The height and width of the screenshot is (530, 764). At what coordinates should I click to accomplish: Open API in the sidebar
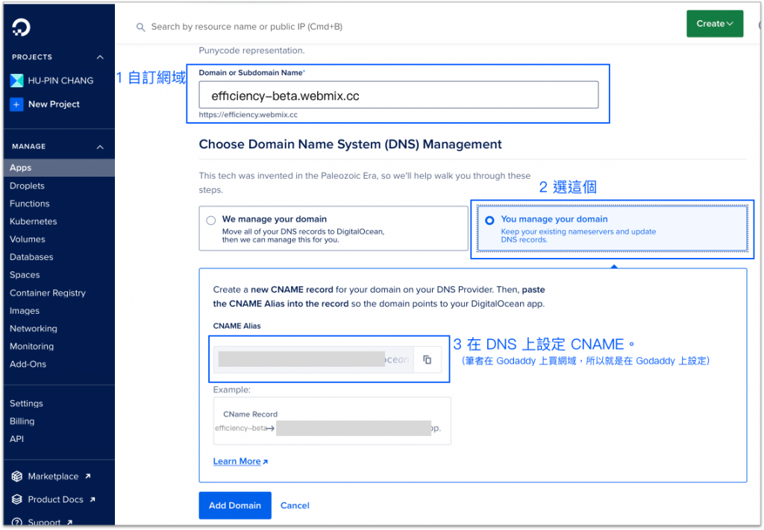[x=16, y=439]
